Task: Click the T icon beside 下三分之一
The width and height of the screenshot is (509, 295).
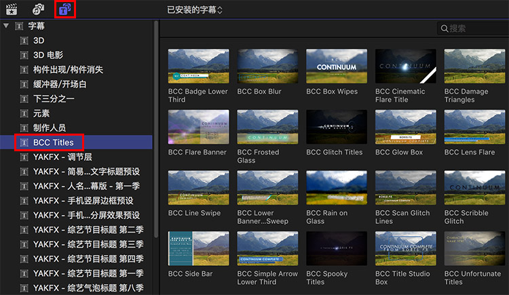Action: pos(24,98)
